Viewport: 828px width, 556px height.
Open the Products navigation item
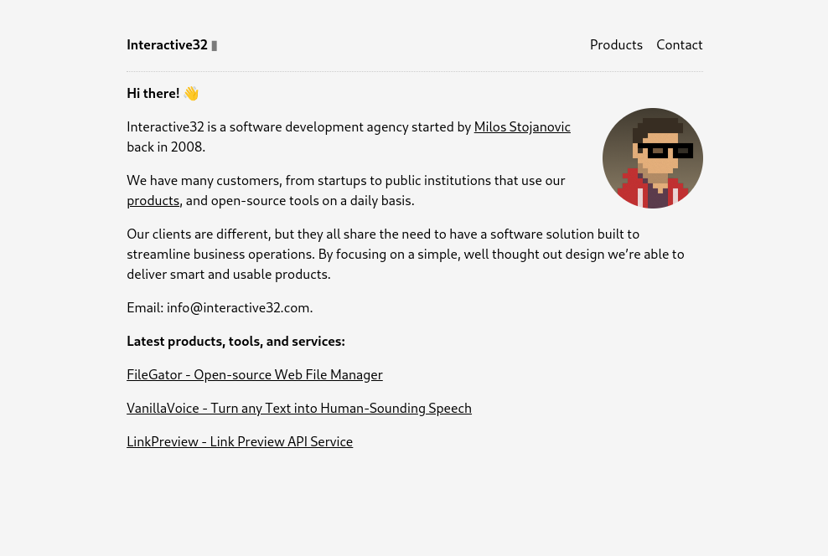pos(616,45)
